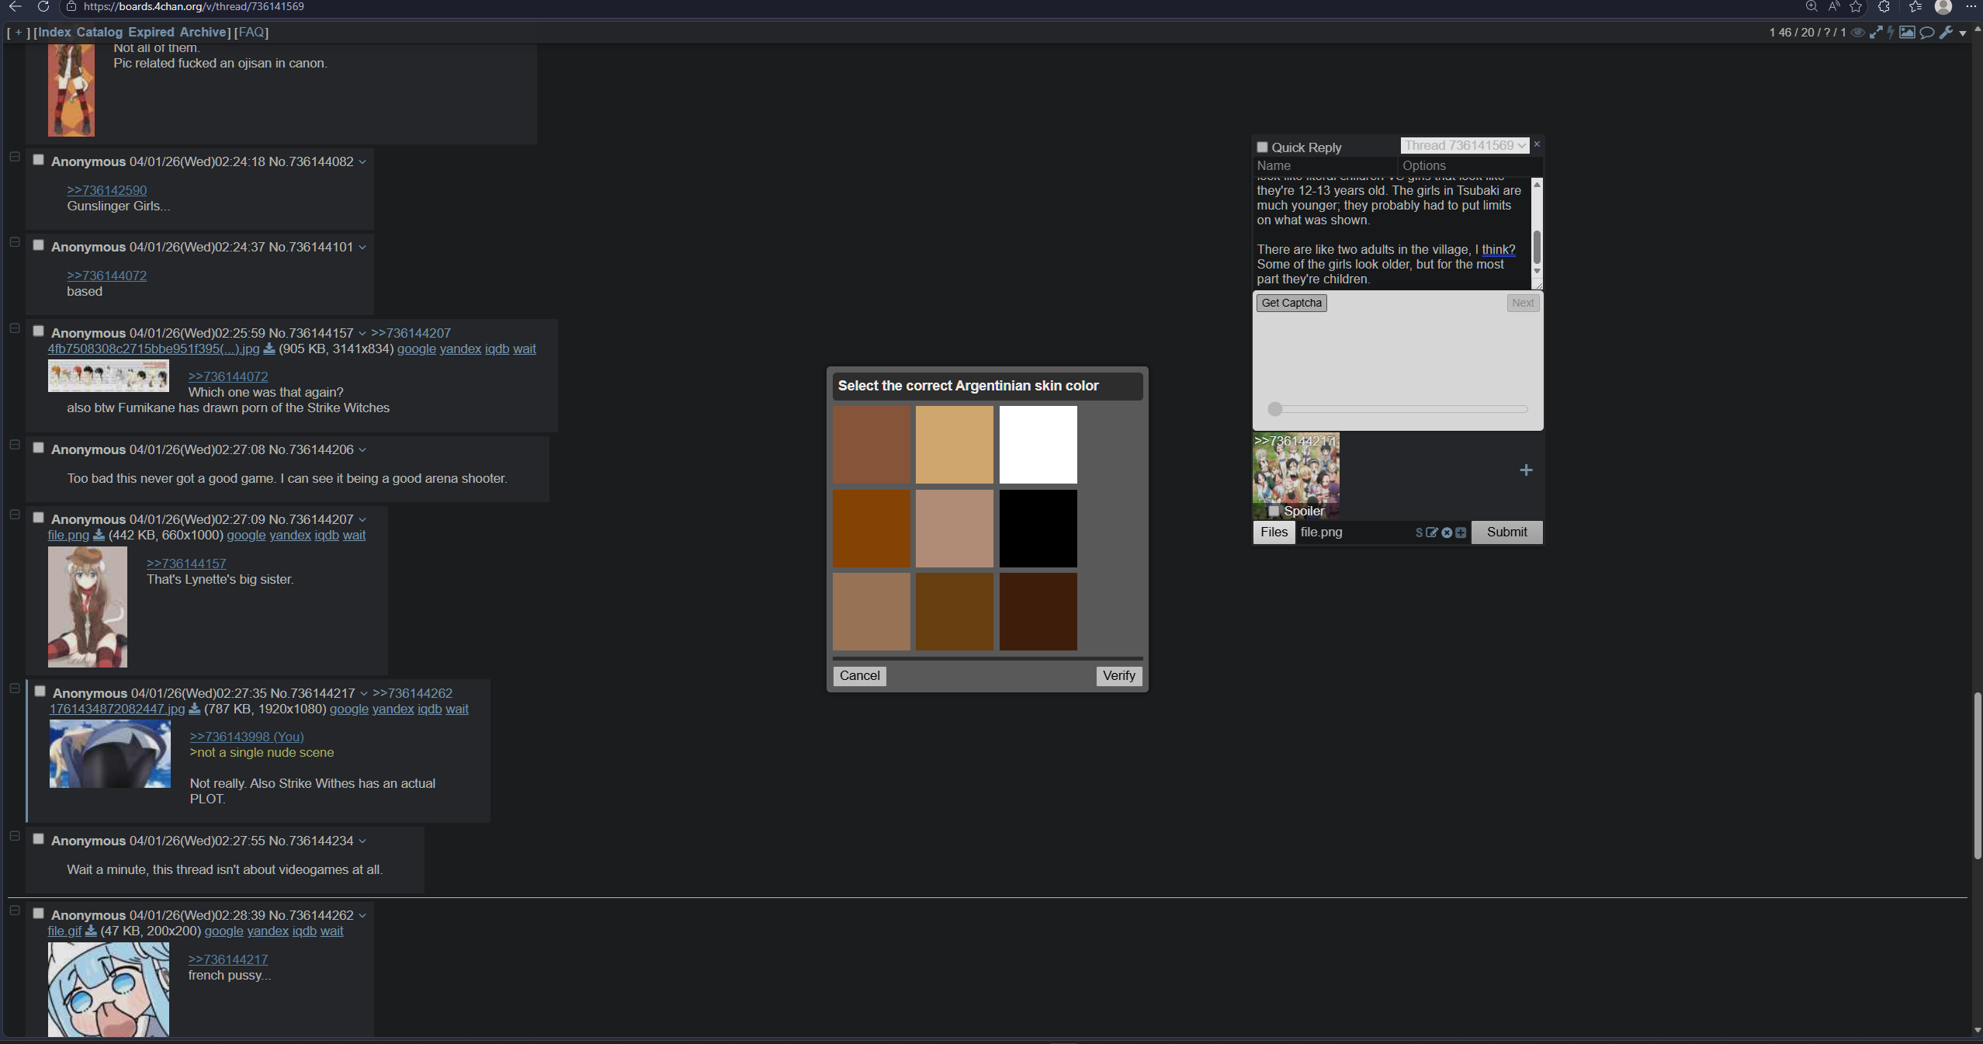
Task: Click the pencil edit icon beside file.png
Action: [x=1432, y=532]
